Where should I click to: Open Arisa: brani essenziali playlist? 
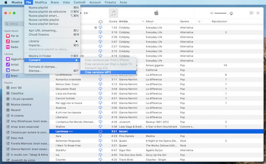pyautogui.click(x=25, y=127)
